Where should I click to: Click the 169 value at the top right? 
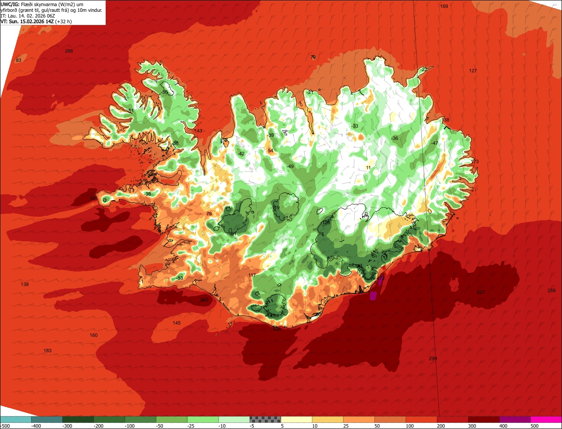[x=444, y=6]
